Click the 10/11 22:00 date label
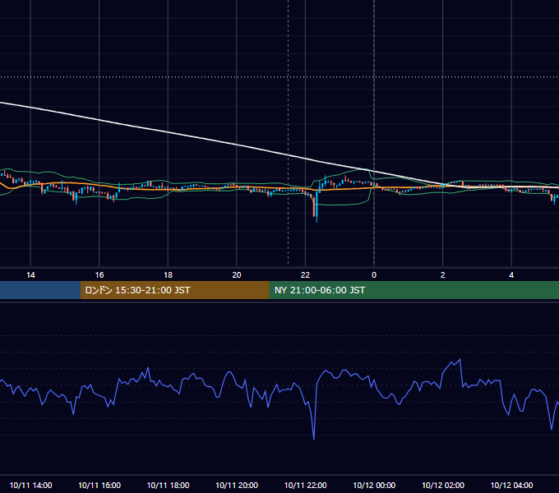559x493 pixels. point(305,485)
